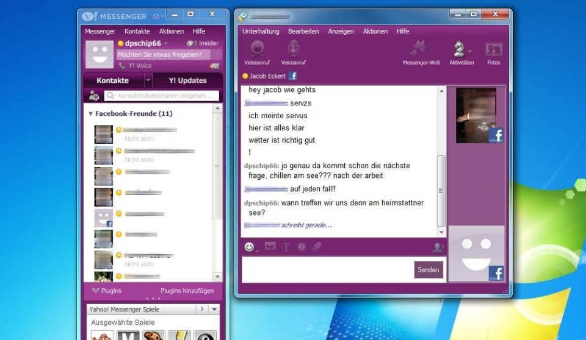The height and width of the screenshot is (340, 586).
Task: Open the Kontakte tab dropdown arrow
Action: 148,80
